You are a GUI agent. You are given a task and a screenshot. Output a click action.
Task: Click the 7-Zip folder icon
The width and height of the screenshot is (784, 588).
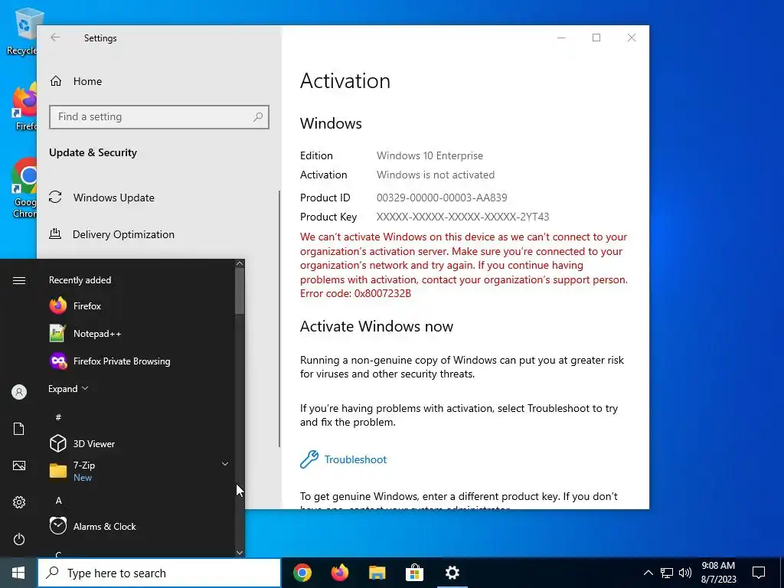pos(58,471)
